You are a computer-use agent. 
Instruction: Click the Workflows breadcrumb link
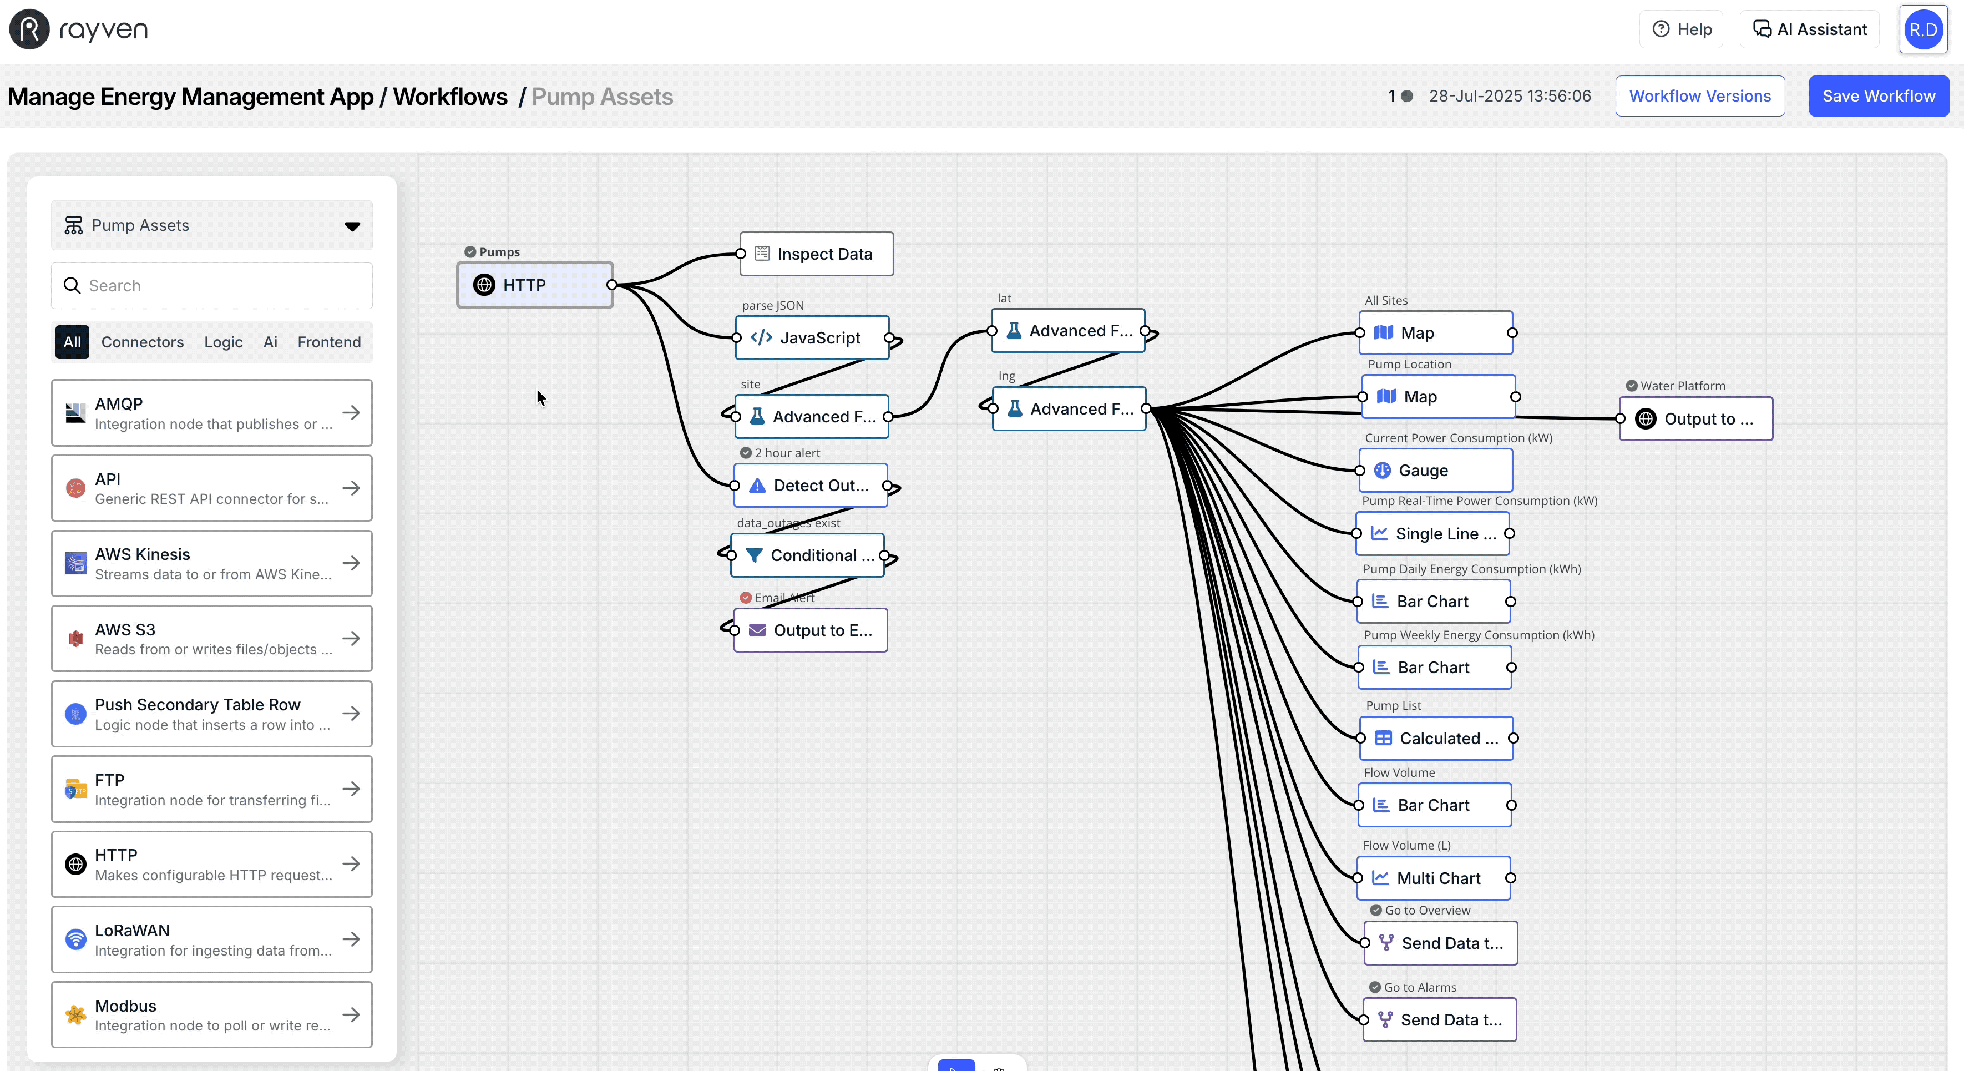[450, 97]
